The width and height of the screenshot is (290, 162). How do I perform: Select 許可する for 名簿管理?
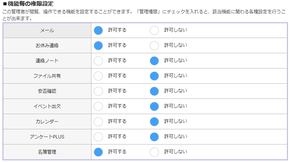[98, 152]
